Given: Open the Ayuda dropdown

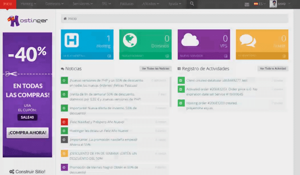Looking at the screenshot, I should 175,4.
